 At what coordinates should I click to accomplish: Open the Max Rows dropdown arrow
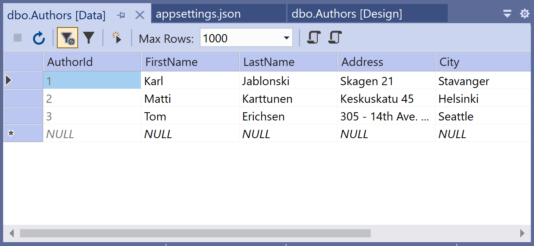[x=286, y=38]
